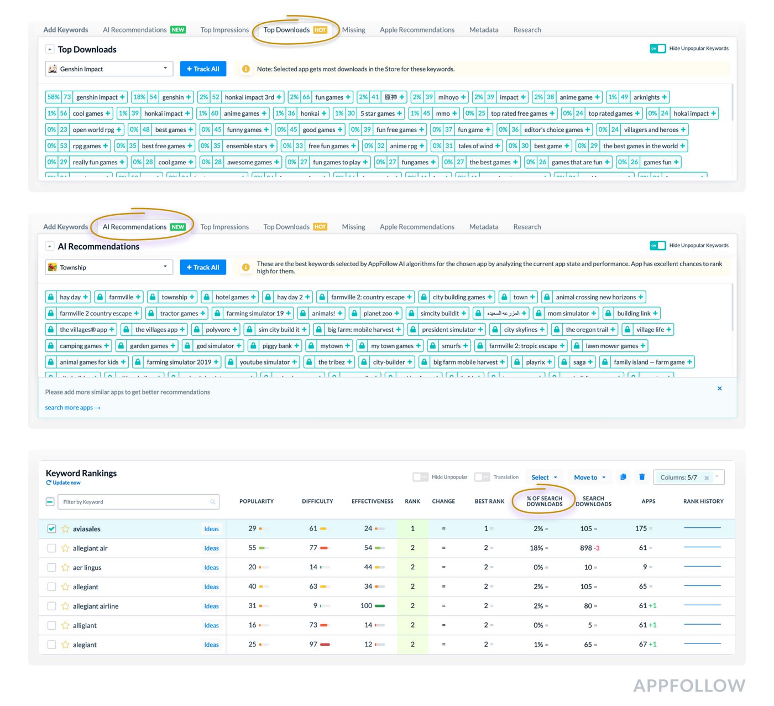Image resolution: width=774 pixels, height=706 pixels.
Task: Toggle Hide Unpopular Keywords in the AI Recommendations panel
Action: (658, 246)
